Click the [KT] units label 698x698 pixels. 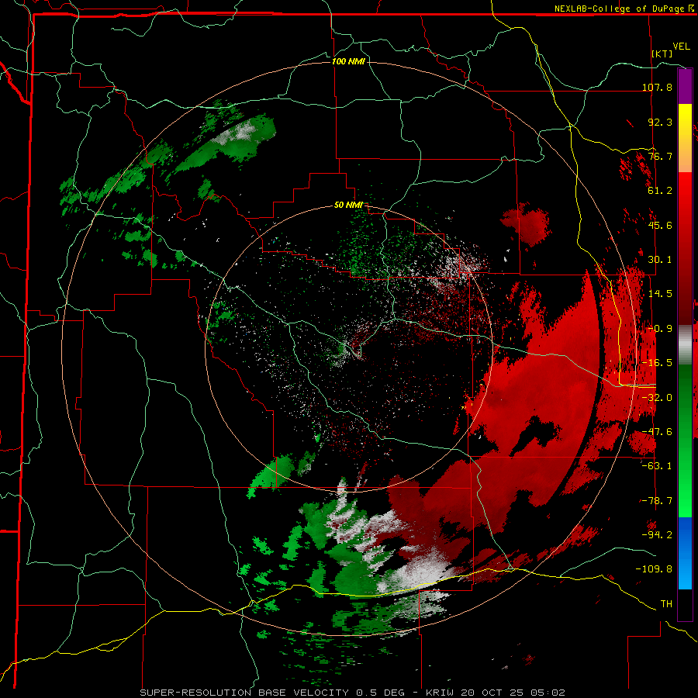pyautogui.click(x=662, y=54)
